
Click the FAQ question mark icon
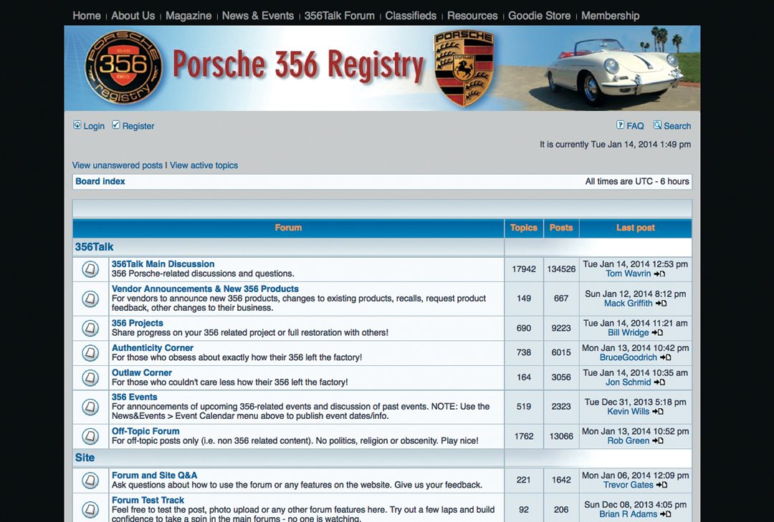621,125
